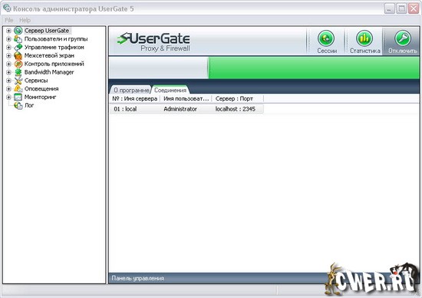Select the Оповещения warning icon
This screenshot has height=298, width=422.
pyautogui.click(x=18, y=88)
